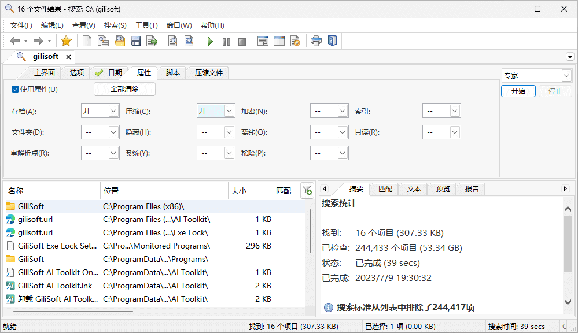Sort results by the 大小 column header

coord(251,190)
